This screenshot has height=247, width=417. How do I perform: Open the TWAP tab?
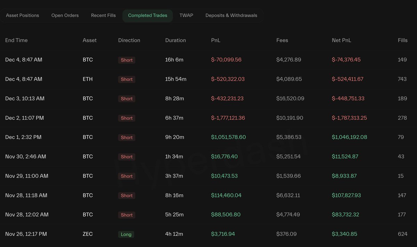point(186,15)
